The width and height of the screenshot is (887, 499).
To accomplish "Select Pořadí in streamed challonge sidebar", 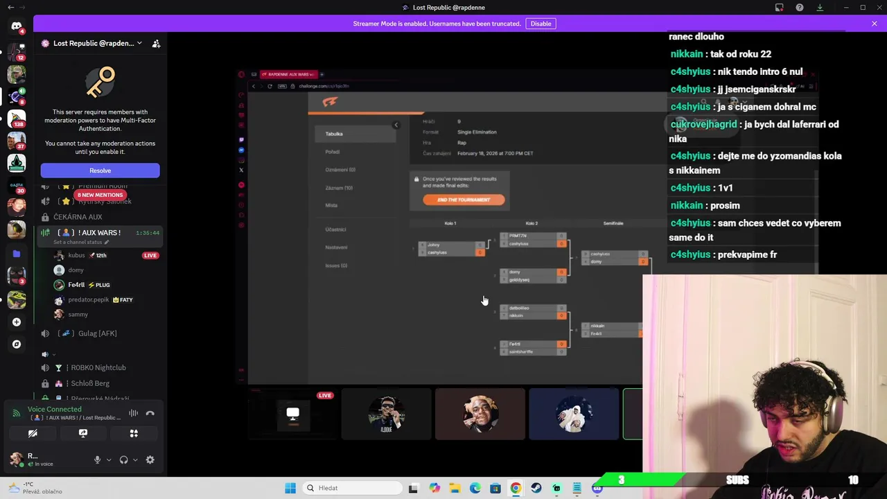I will (333, 152).
